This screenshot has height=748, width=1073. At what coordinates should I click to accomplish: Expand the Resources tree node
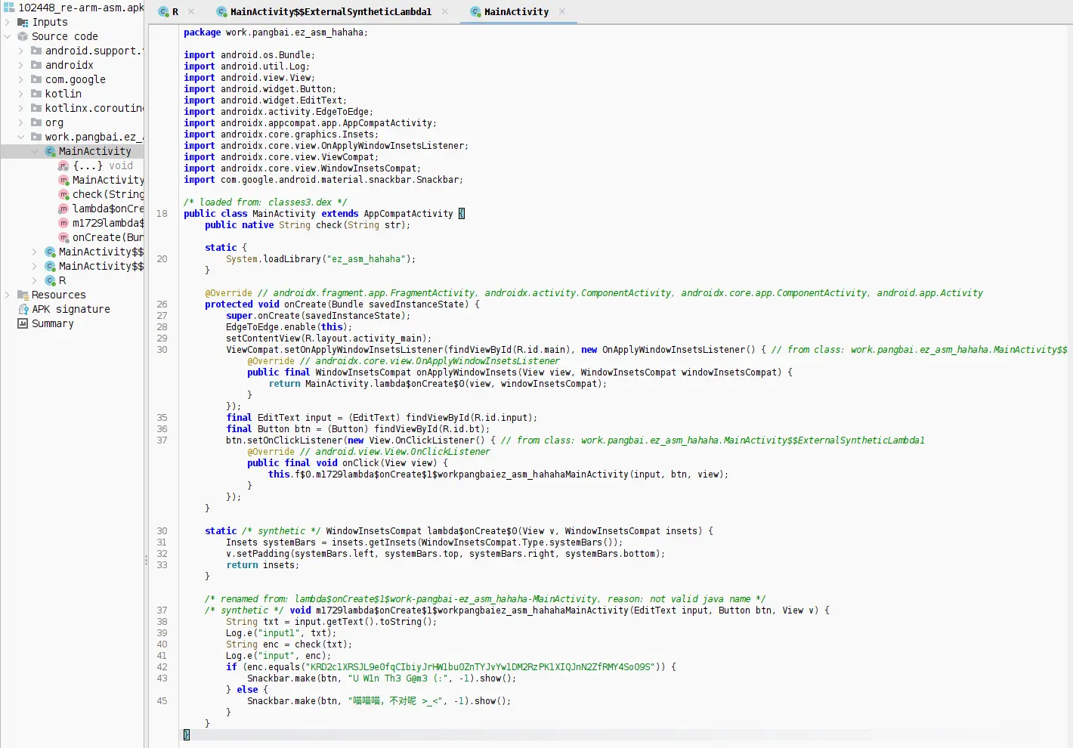(x=8, y=295)
